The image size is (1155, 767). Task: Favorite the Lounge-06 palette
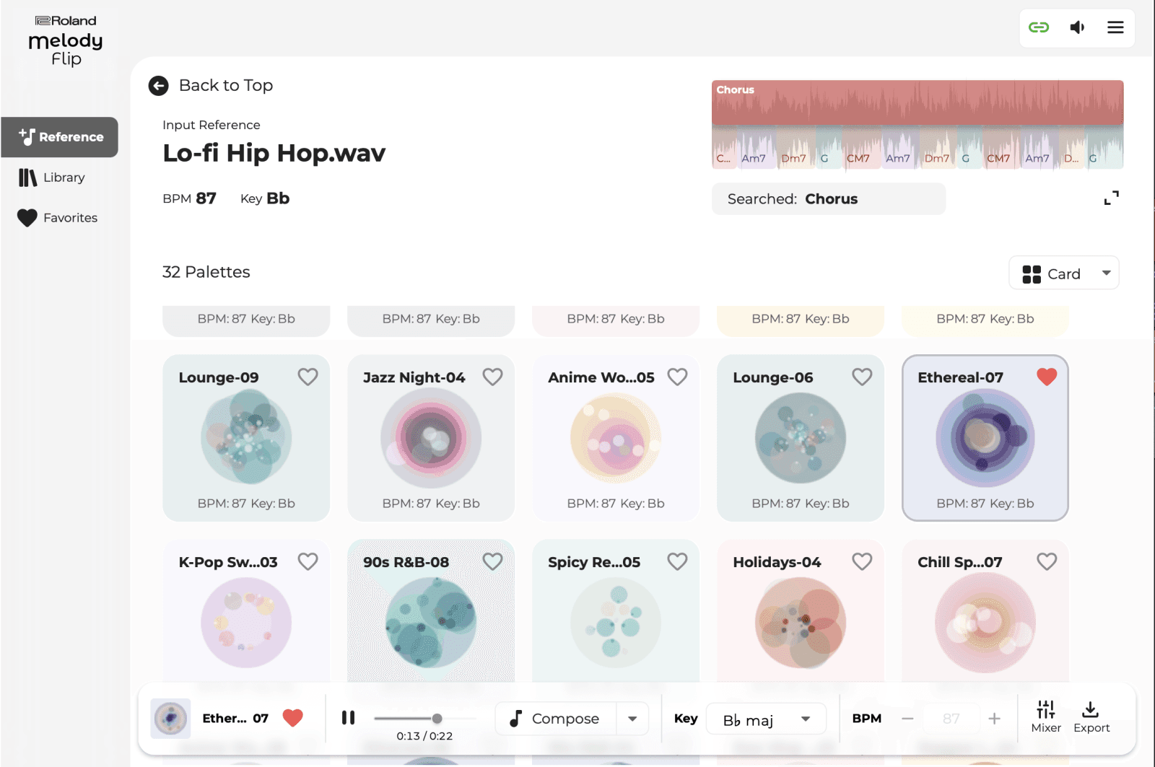tap(862, 377)
